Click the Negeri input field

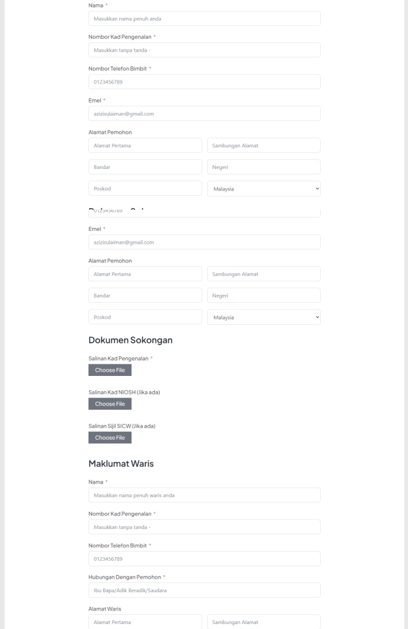pyautogui.click(x=263, y=166)
